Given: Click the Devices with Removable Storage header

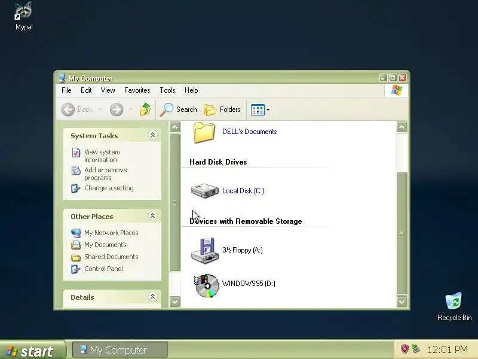Looking at the screenshot, I should (246, 221).
